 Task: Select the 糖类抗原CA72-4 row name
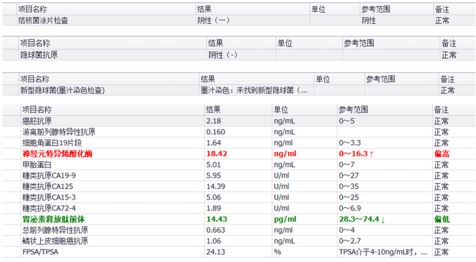coord(49,209)
